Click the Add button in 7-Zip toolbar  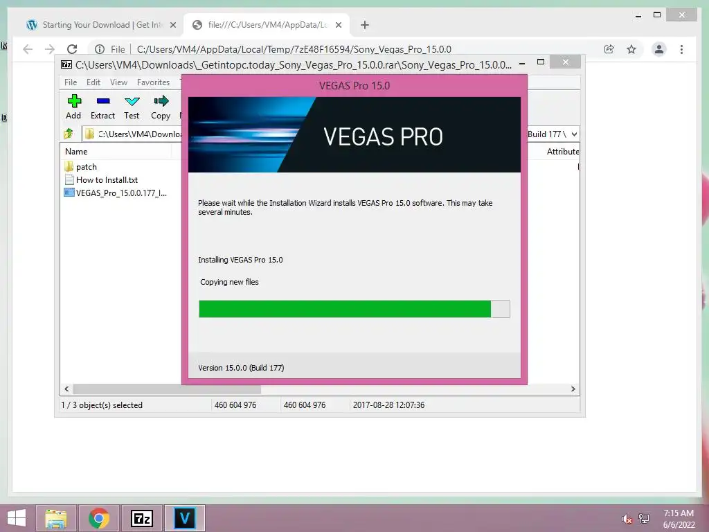coord(73,107)
